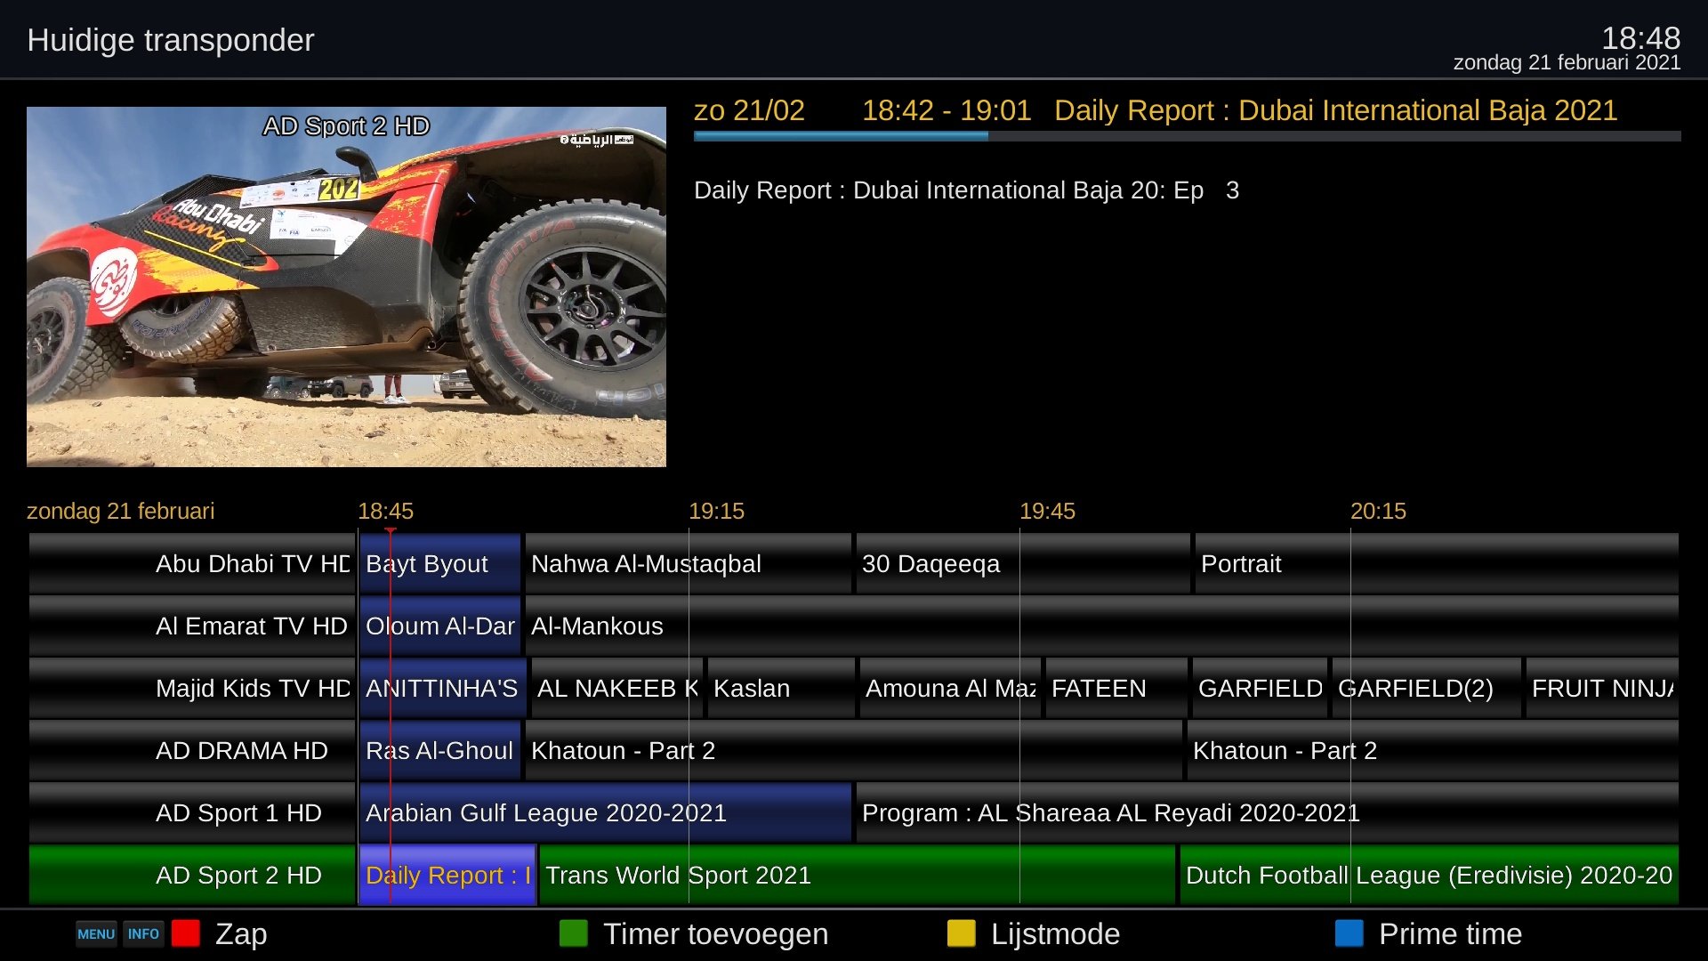Click the zo 21/02 event date
Screen dimensions: 1708x961
click(x=749, y=110)
